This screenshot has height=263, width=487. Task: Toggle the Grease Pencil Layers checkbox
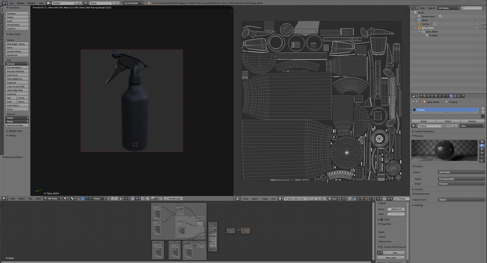[381, 247]
